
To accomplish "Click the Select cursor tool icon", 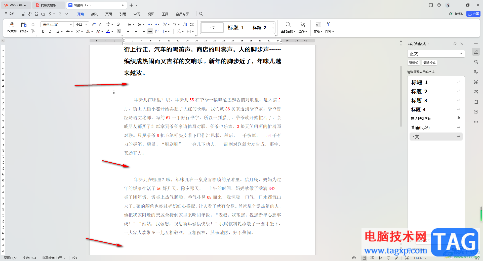I will point(303,25).
